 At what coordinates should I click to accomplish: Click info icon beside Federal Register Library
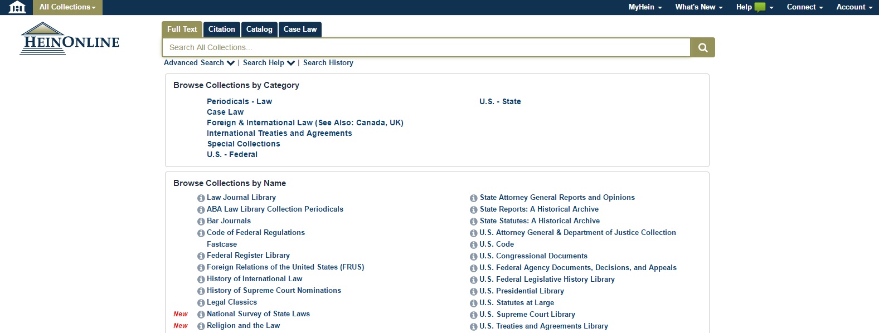201,256
